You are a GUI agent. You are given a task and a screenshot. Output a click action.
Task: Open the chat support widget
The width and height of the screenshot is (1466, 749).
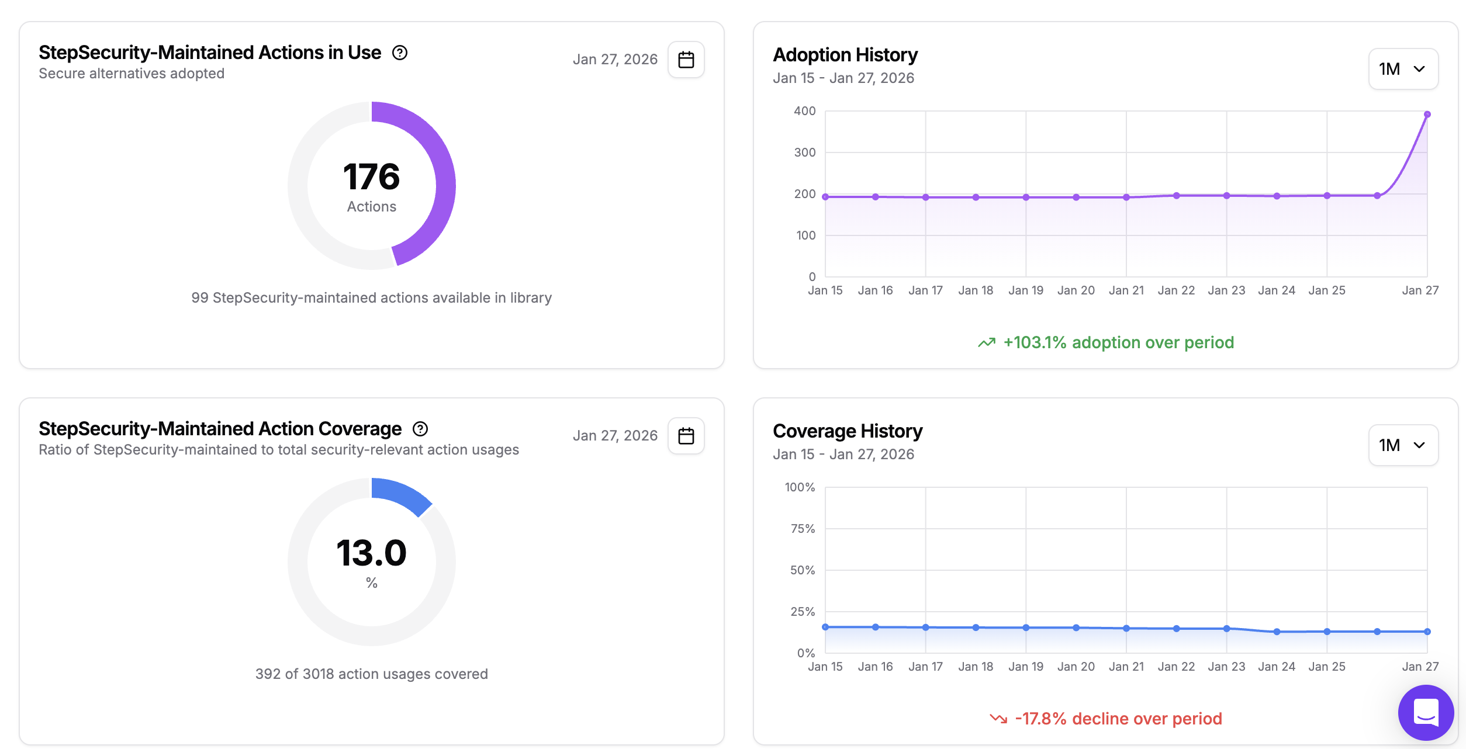pyautogui.click(x=1425, y=712)
